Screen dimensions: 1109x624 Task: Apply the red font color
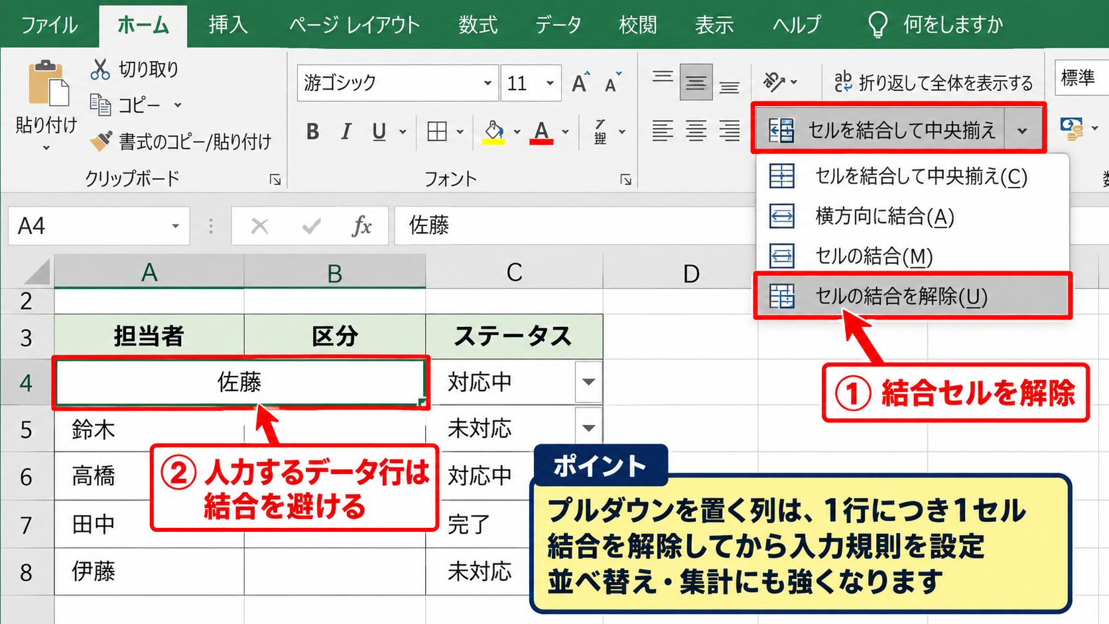[x=542, y=132]
